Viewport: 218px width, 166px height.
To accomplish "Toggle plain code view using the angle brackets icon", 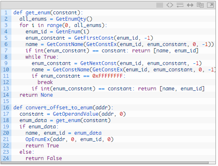I will [x=170, y=5].
